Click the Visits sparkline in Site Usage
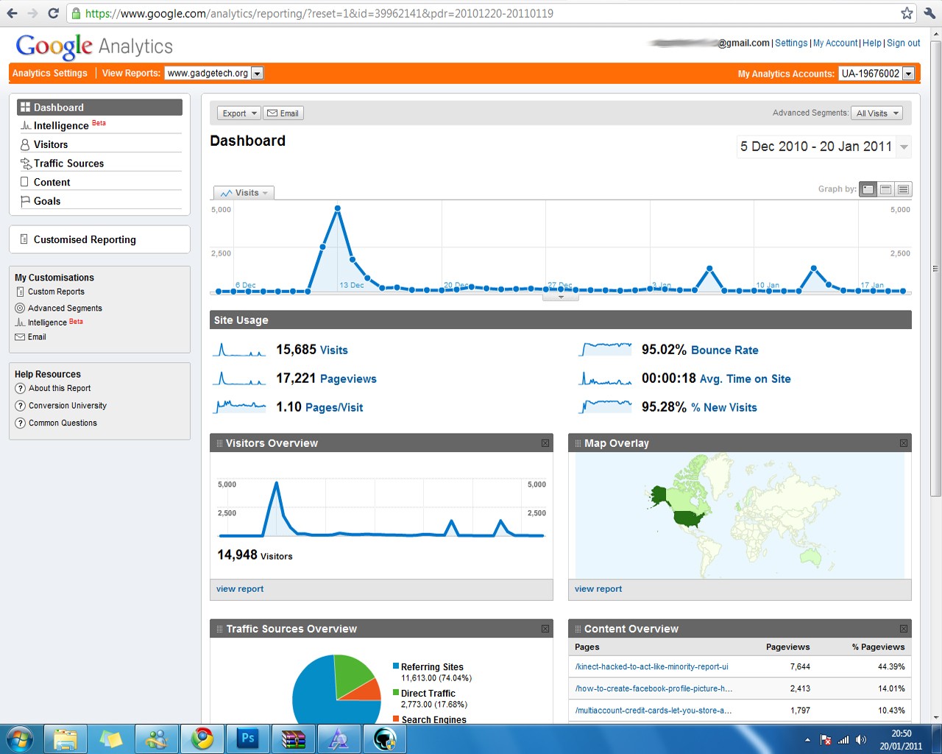Screen dimensions: 942x754 pyautogui.click(x=239, y=350)
